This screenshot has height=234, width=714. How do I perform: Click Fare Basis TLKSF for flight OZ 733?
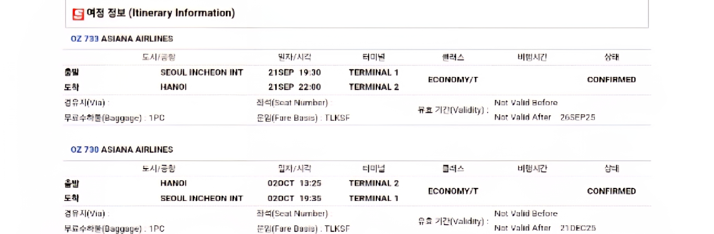tap(337, 118)
